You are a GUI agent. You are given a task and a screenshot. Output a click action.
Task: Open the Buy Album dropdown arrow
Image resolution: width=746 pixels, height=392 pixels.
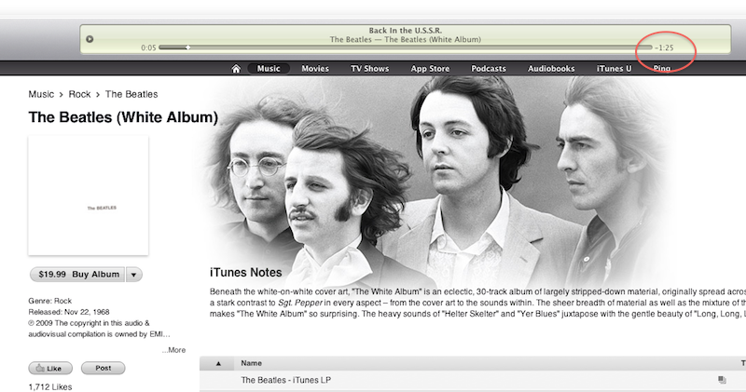134,275
